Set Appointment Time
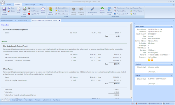This screenshot has height=105, width=175. click(121, 8)
